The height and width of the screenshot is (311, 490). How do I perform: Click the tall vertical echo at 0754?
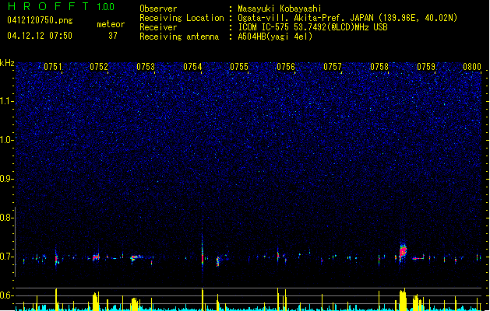point(203,253)
